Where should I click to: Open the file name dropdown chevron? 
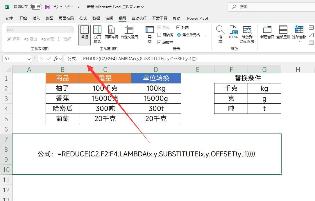pos(143,7)
